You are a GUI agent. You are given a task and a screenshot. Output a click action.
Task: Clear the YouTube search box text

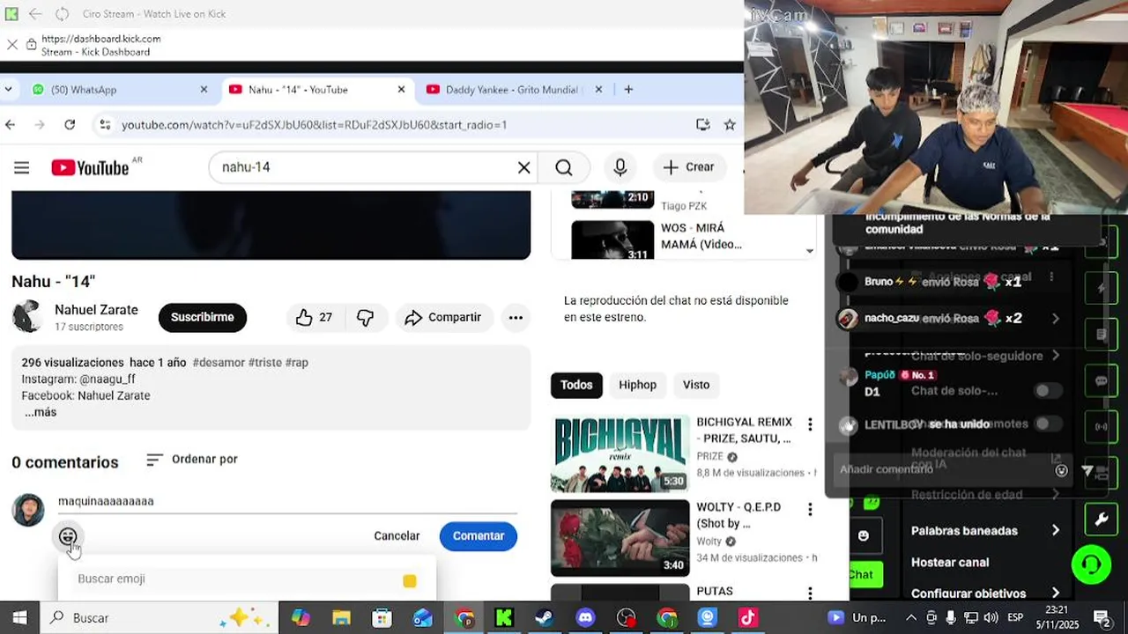point(523,167)
